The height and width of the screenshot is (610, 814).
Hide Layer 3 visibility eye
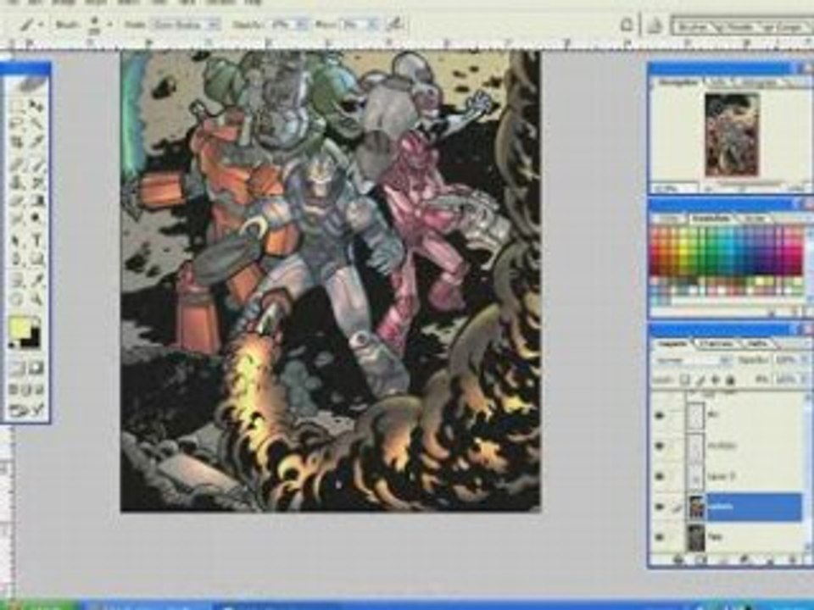[660, 476]
